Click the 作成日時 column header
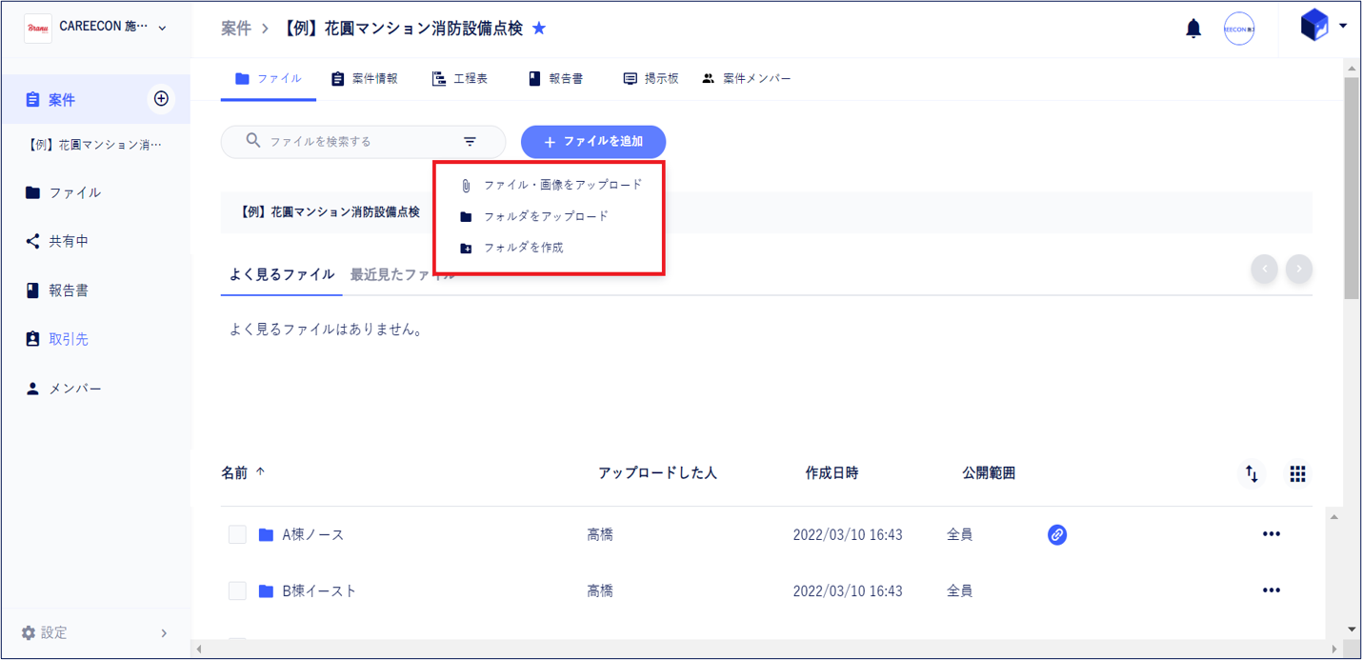 (x=831, y=472)
